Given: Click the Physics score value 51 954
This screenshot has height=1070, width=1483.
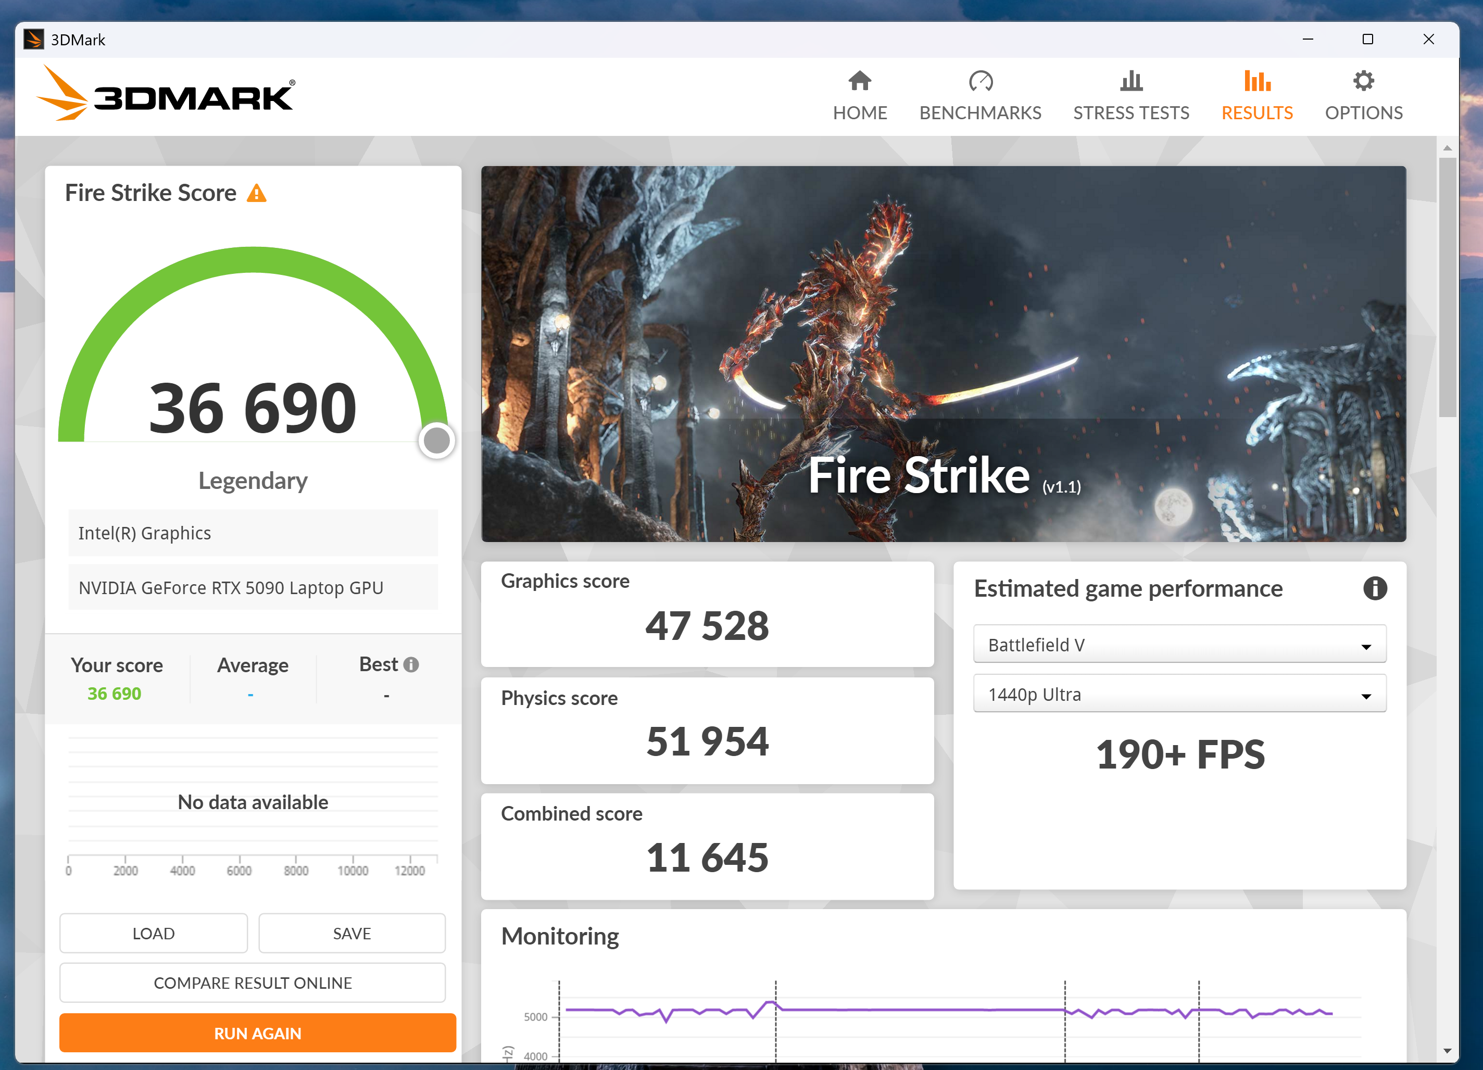Looking at the screenshot, I should [707, 741].
